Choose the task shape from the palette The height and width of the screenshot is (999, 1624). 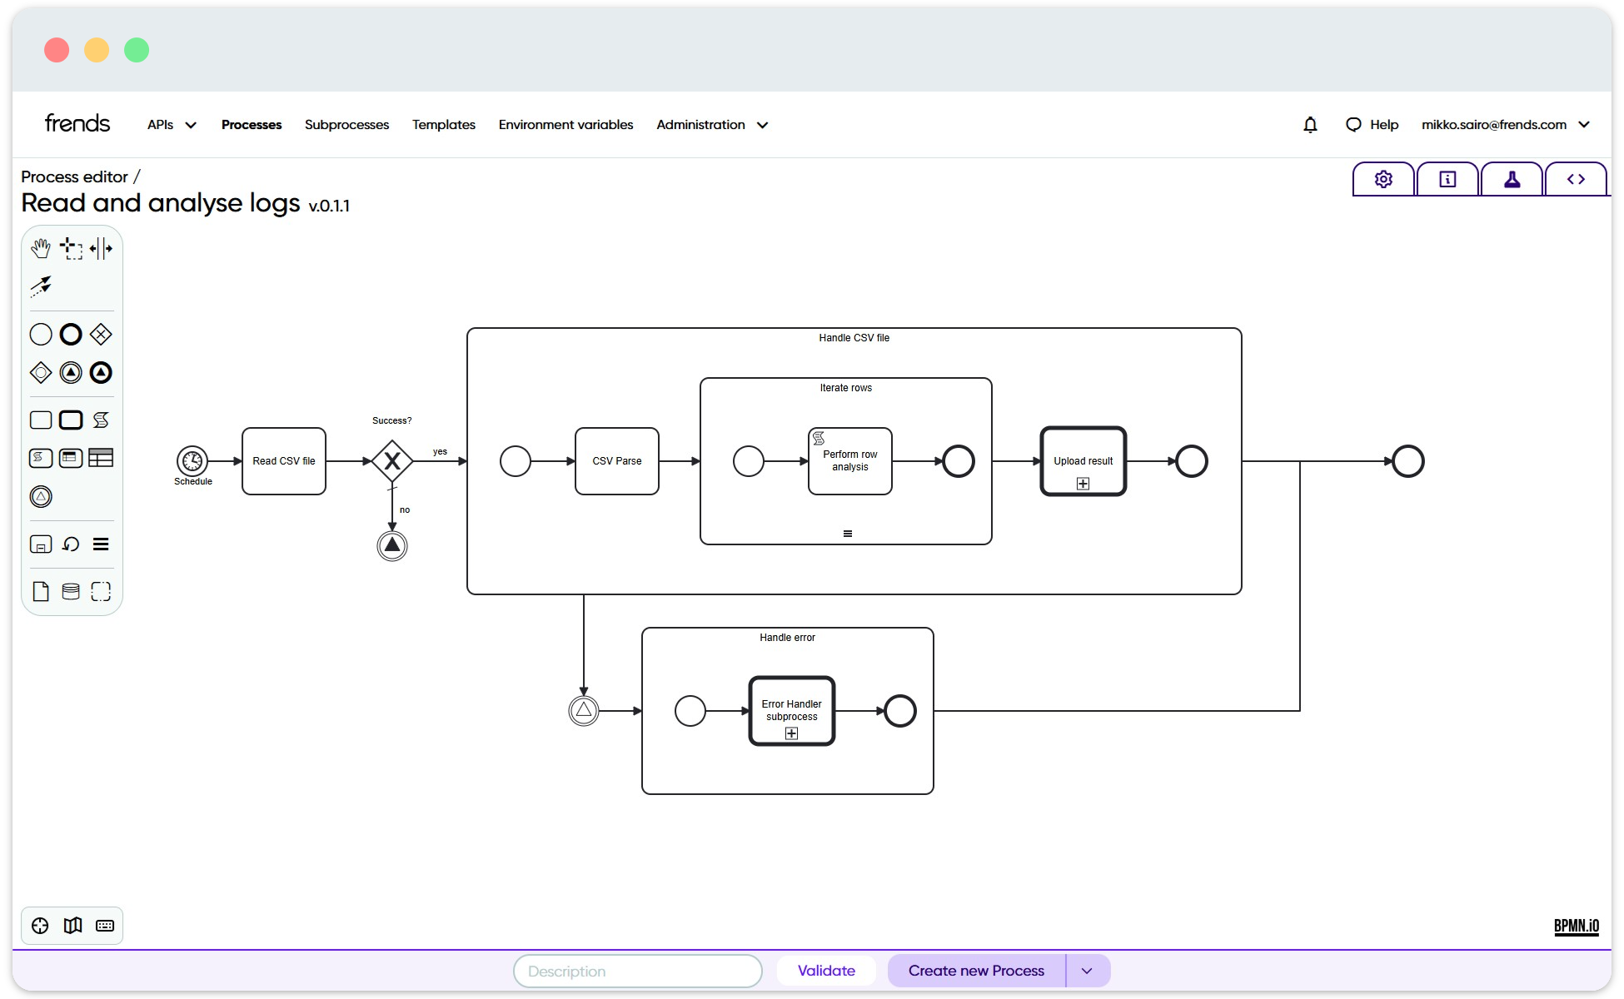[40, 420]
